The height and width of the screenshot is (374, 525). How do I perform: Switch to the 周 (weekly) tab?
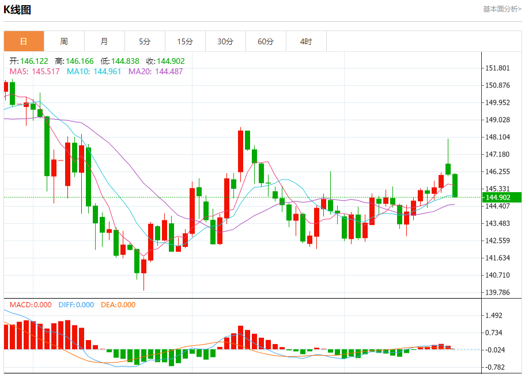pyautogui.click(x=64, y=41)
